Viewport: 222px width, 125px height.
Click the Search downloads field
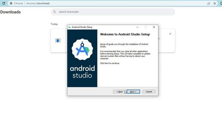click(x=113, y=12)
